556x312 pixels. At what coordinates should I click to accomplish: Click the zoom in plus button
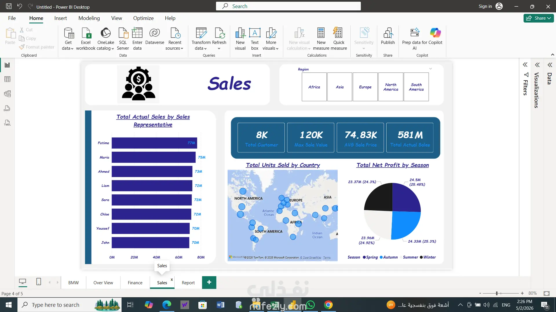522,293
